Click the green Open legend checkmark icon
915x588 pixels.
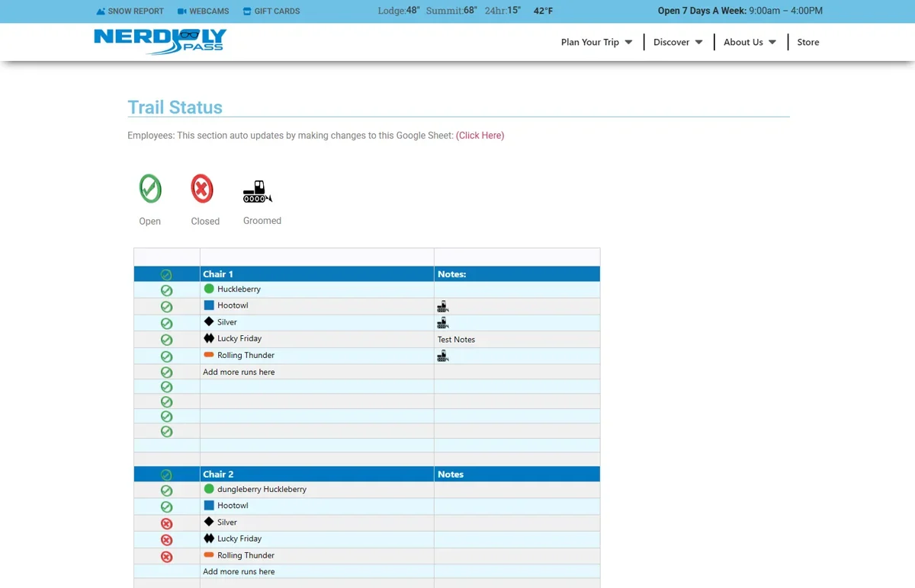click(150, 189)
